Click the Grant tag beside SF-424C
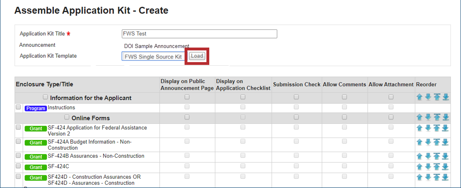 point(36,167)
